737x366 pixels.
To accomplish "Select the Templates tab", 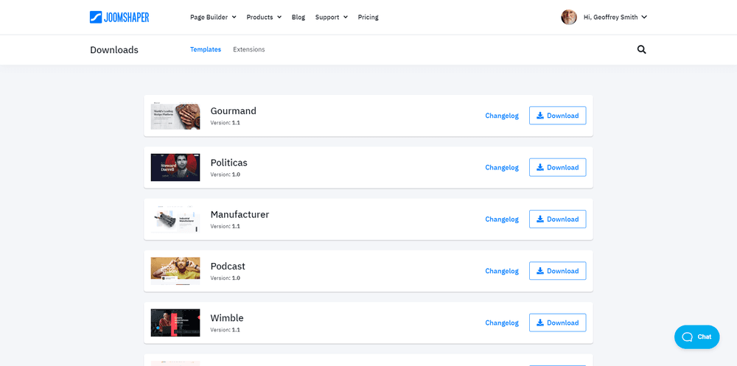I will click(x=206, y=49).
